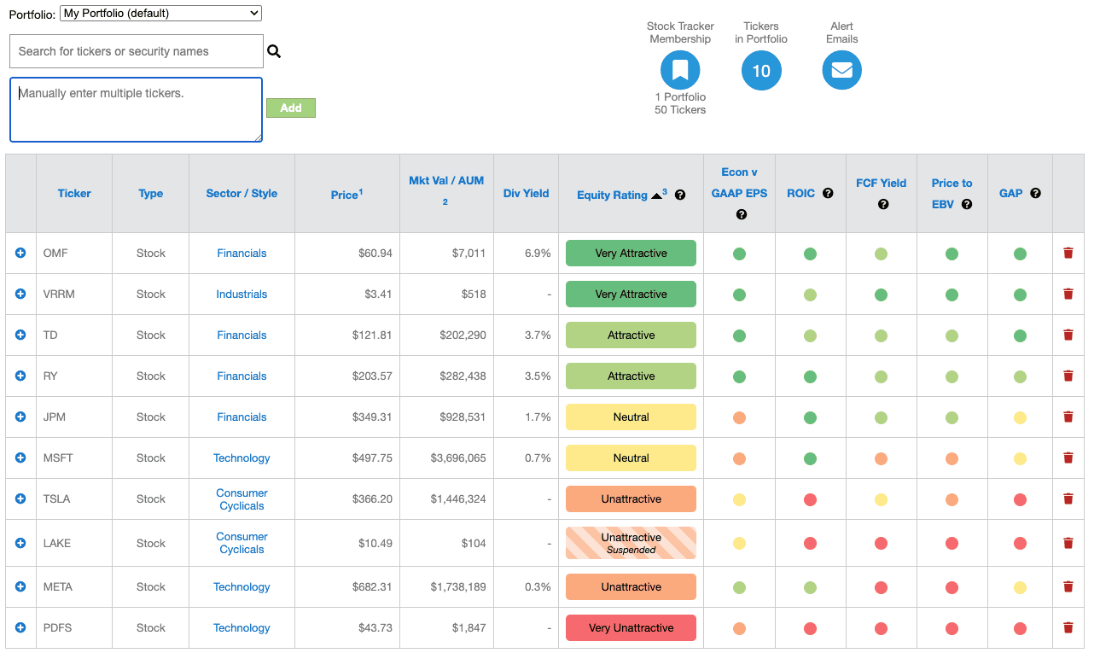Expand the TD row details

point(20,335)
